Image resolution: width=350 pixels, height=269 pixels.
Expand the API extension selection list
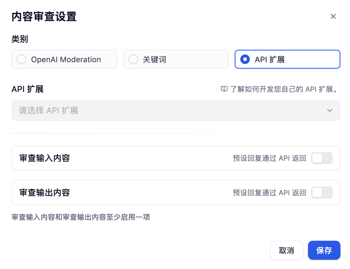(176, 110)
